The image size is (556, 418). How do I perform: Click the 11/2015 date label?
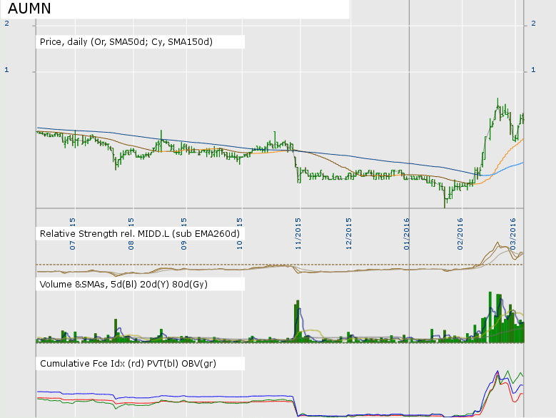pos(298,230)
